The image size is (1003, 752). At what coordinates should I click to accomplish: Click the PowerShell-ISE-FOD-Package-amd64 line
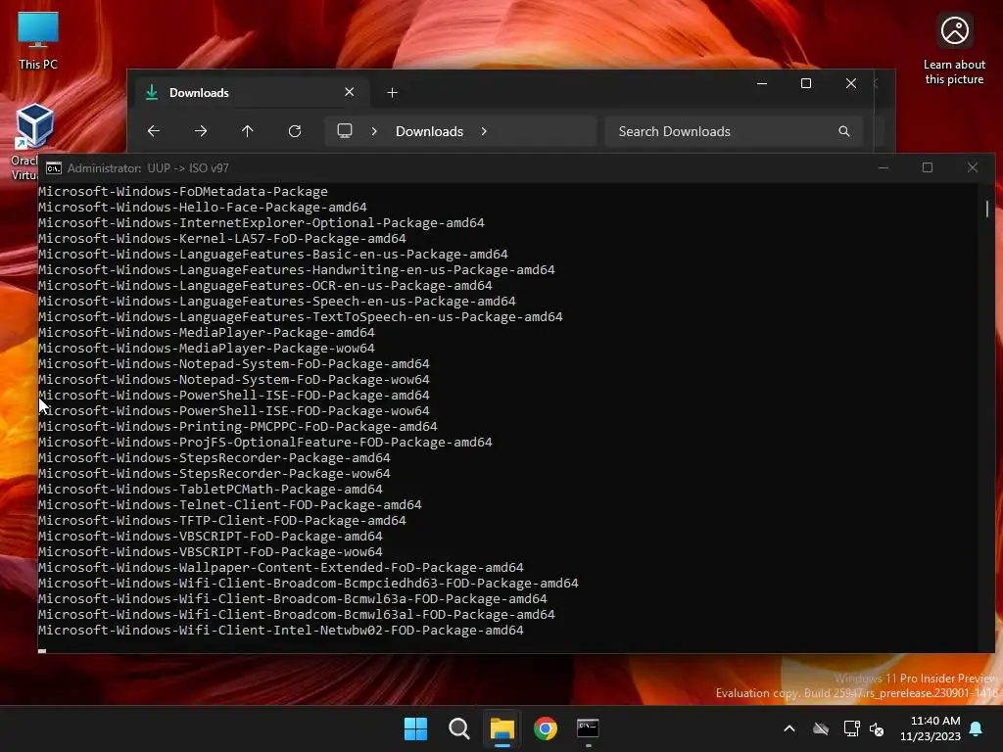pos(234,396)
